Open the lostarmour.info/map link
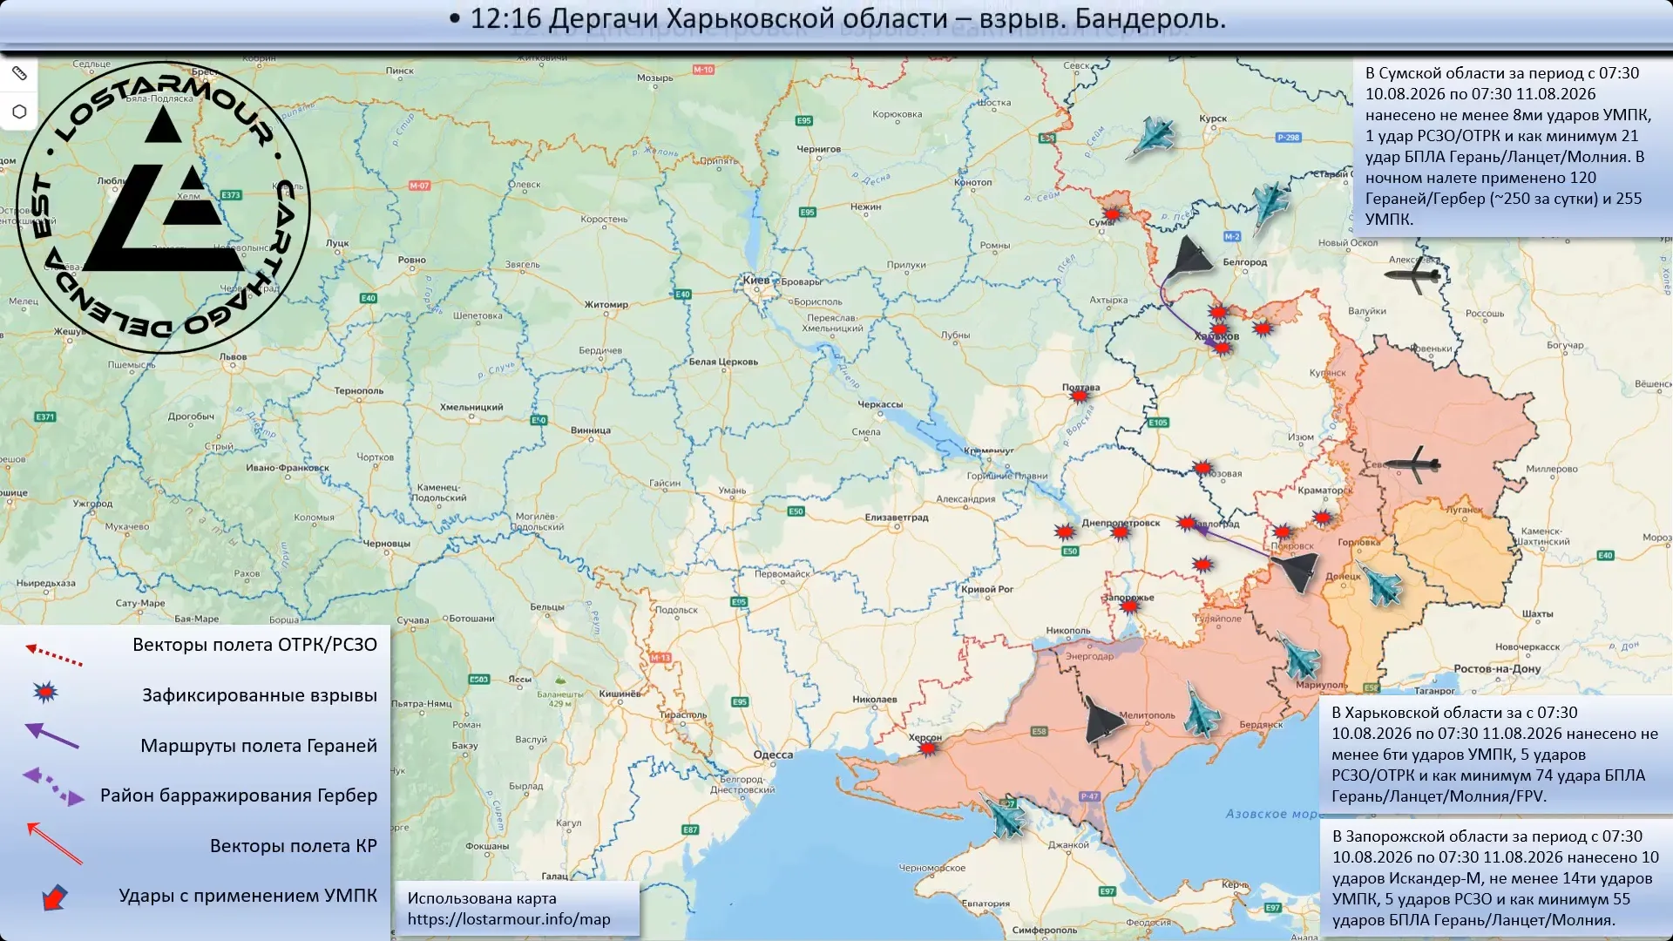The width and height of the screenshot is (1673, 941). (509, 919)
